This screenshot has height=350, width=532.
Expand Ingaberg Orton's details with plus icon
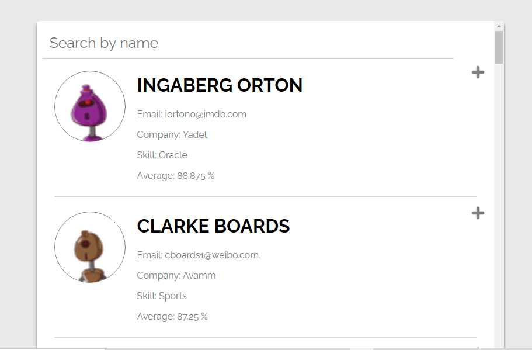pyautogui.click(x=478, y=72)
